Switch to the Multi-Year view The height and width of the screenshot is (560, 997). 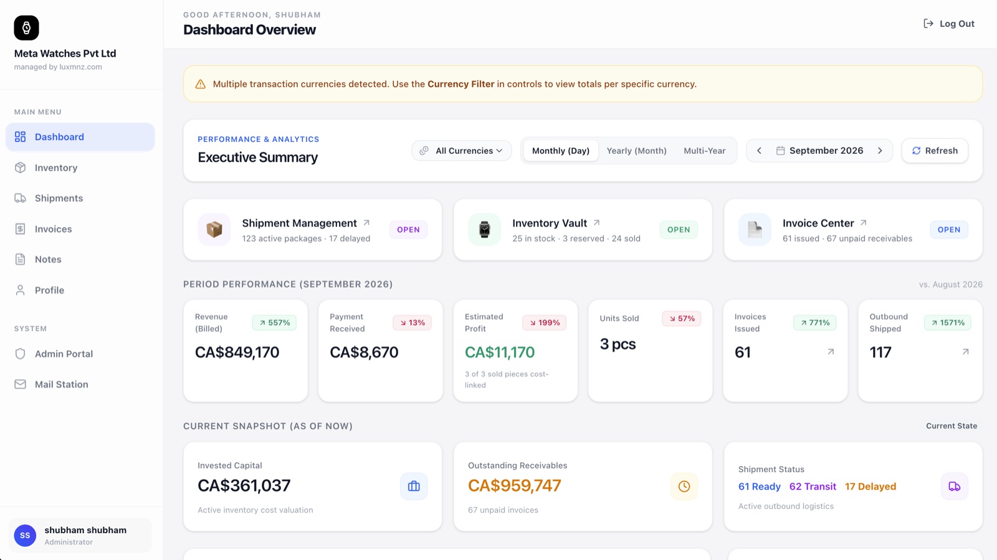705,151
